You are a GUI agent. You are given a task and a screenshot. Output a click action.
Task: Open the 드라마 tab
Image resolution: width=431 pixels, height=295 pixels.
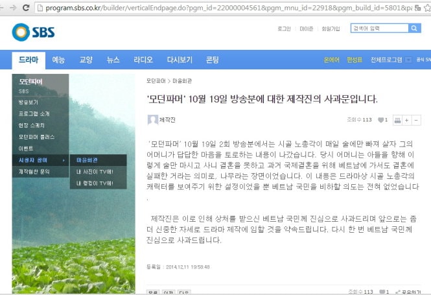coord(29,60)
